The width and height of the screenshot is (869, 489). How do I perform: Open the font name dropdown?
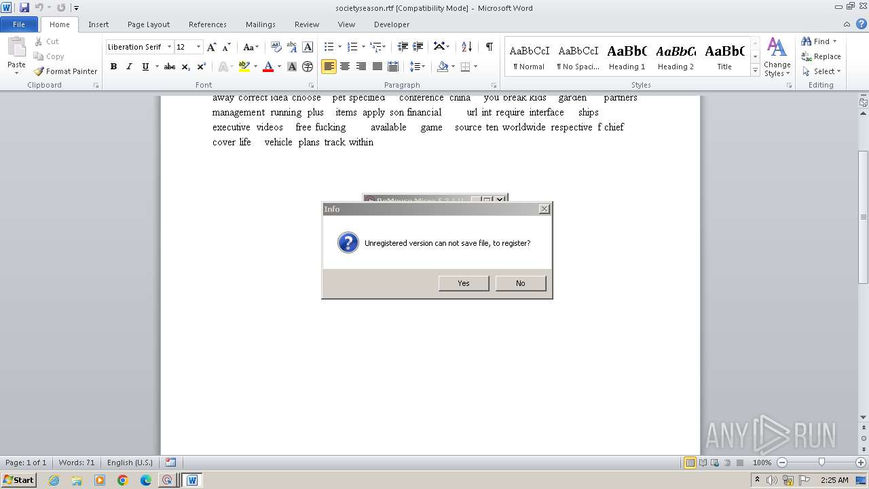[169, 47]
